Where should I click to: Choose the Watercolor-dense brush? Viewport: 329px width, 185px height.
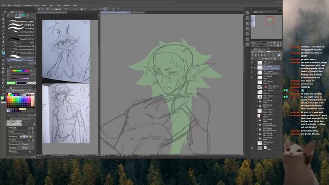[x=21, y=50]
